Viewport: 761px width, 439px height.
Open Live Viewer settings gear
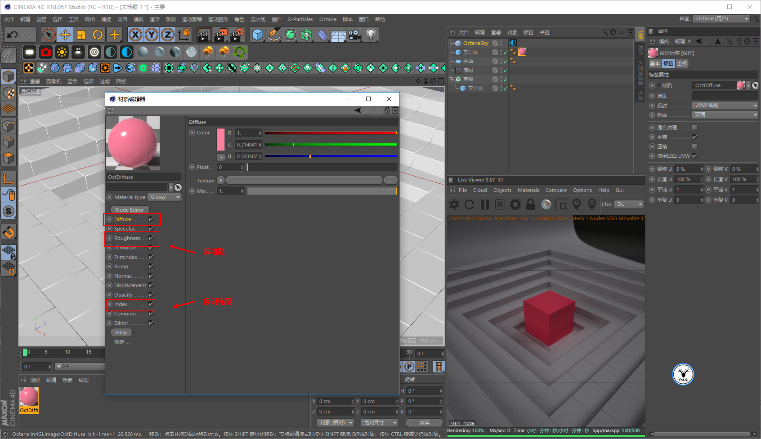click(515, 204)
